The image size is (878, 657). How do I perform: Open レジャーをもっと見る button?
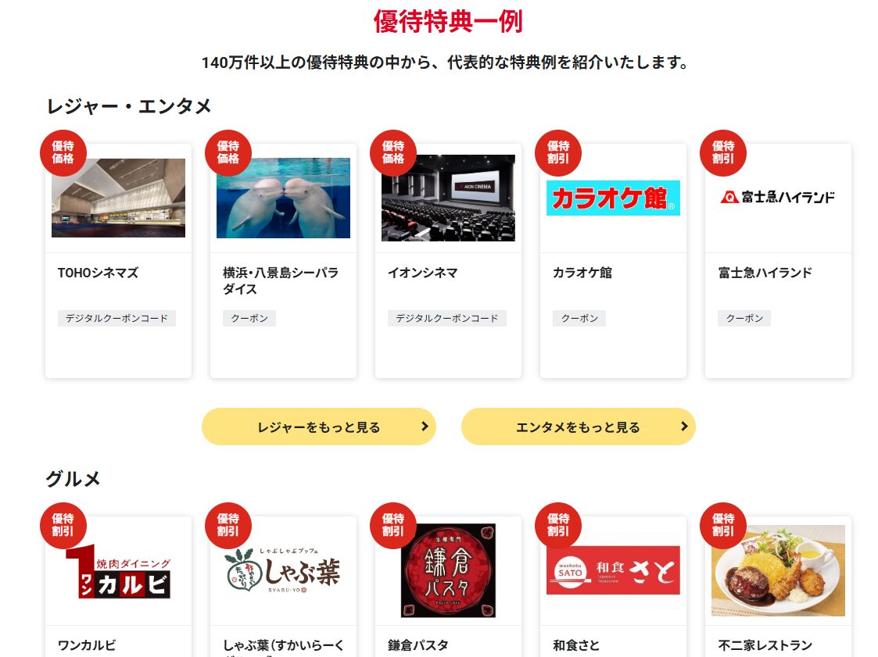pos(319,427)
